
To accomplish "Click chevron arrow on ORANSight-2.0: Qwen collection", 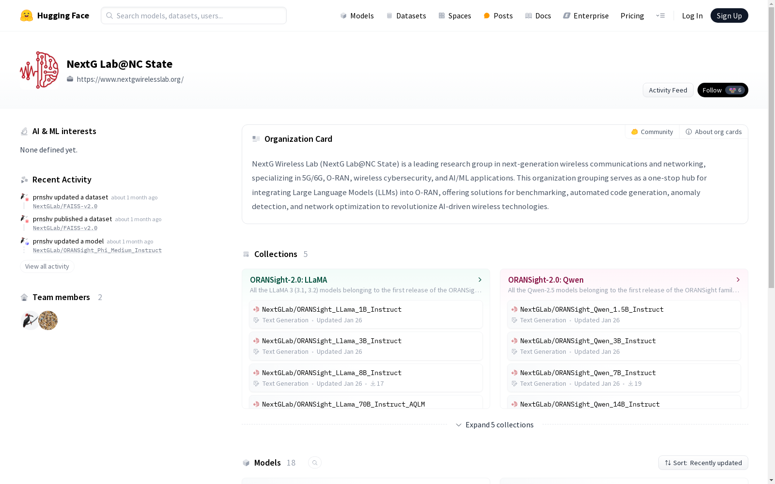I will pos(738,280).
